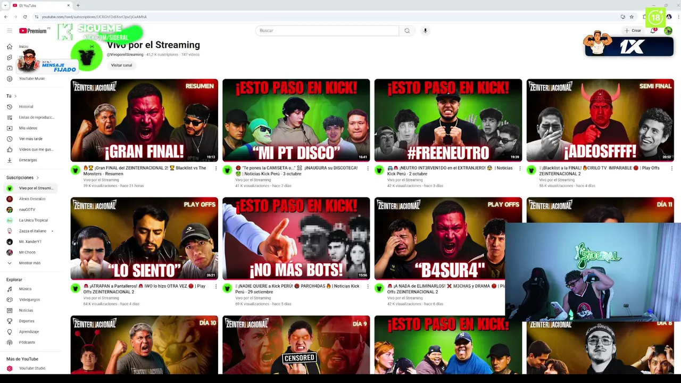Open Noticias in Explorar
The height and width of the screenshot is (383, 681).
point(26,310)
